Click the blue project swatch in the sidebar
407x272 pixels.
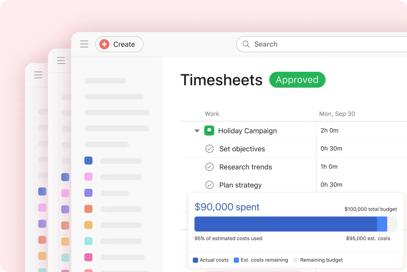point(88,160)
